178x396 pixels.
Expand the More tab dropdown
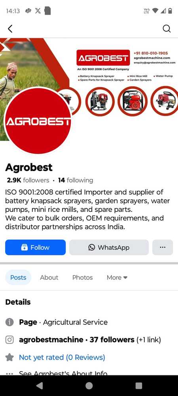click(x=117, y=277)
